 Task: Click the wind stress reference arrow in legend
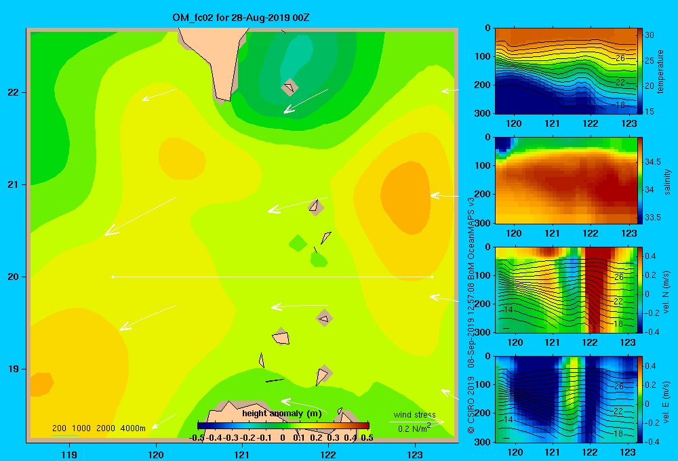pyautogui.click(x=416, y=422)
